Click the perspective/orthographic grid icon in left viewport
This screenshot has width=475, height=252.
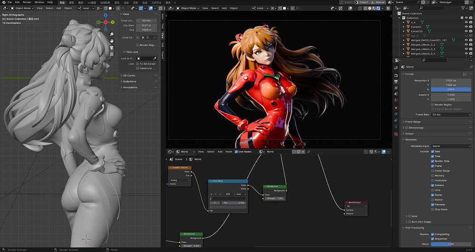pyautogui.click(x=112, y=54)
